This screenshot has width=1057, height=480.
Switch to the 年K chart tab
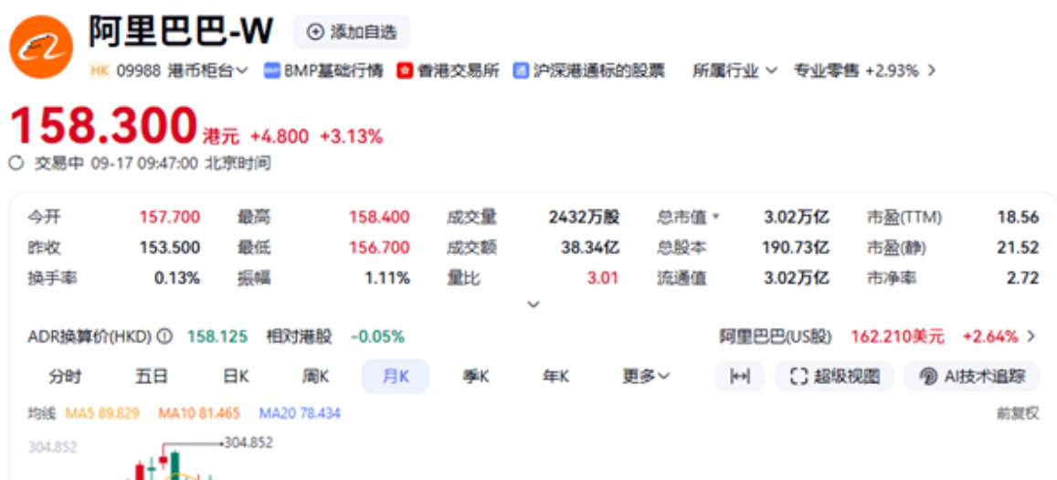click(x=555, y=376)
